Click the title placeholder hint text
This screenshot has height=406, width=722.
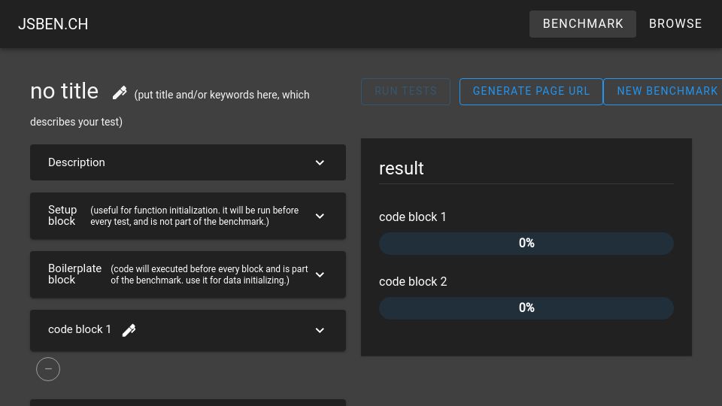point(170,108)
